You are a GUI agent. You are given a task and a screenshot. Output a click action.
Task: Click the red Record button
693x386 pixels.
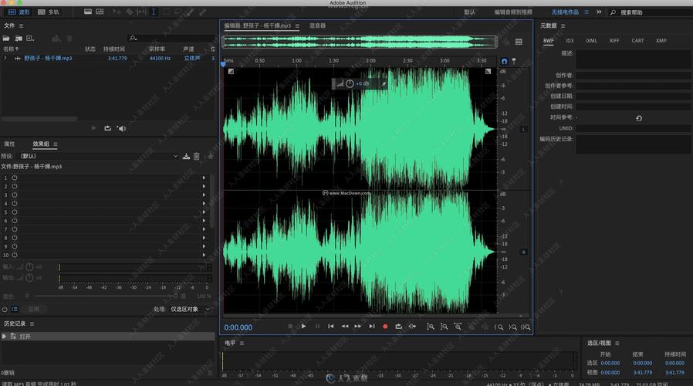385,327
